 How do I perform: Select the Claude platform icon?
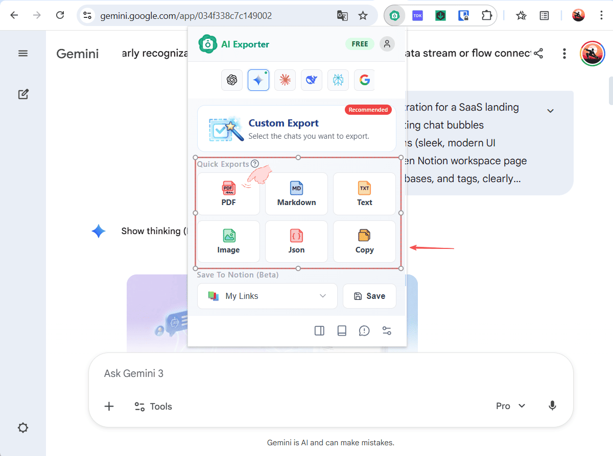point(285,80)
